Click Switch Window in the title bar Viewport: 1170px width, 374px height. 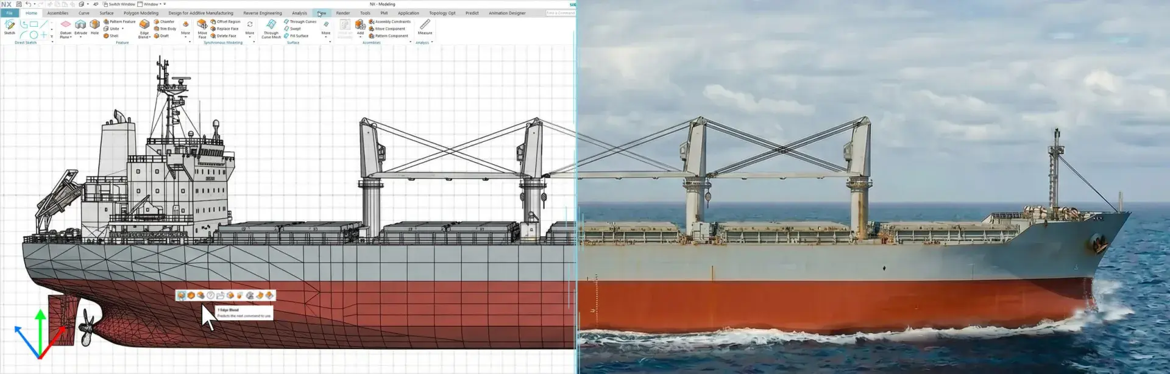click(119, 4)
